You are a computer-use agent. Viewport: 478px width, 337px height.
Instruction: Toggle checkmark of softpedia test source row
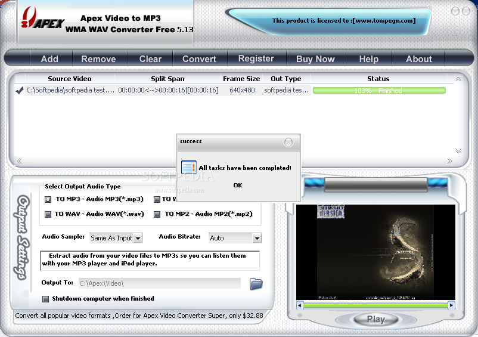point(20,90)
